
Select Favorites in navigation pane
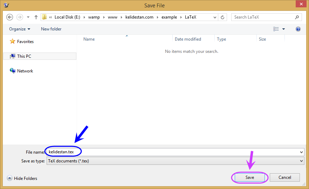[25, 42]
